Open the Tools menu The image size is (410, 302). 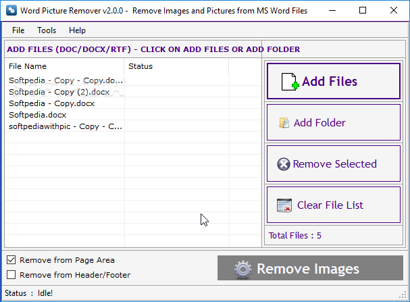coord(47,30)
